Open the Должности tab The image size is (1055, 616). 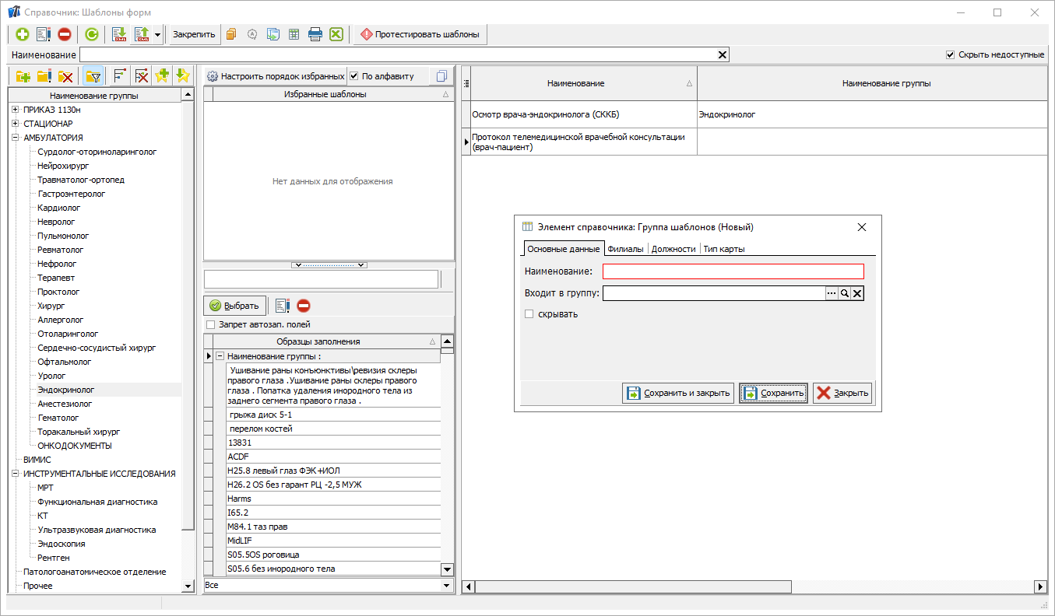[673, 249]
